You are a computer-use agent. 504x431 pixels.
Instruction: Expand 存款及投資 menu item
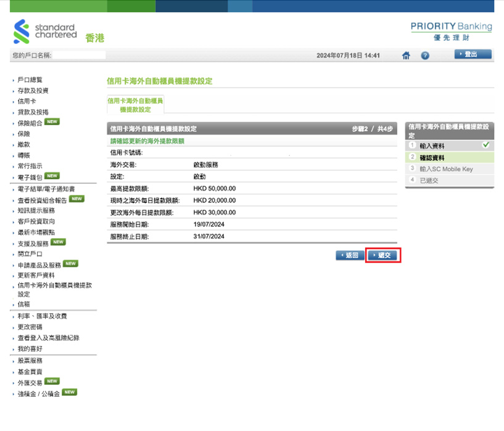click(33, 91)
